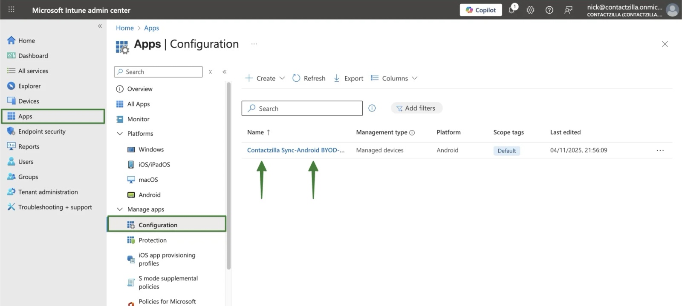
Task: Close the Apps Configuration blade
Action: (665, 44)
